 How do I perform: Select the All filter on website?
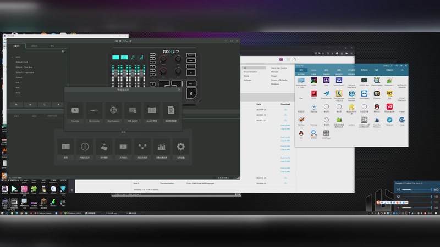coord(254,68)
